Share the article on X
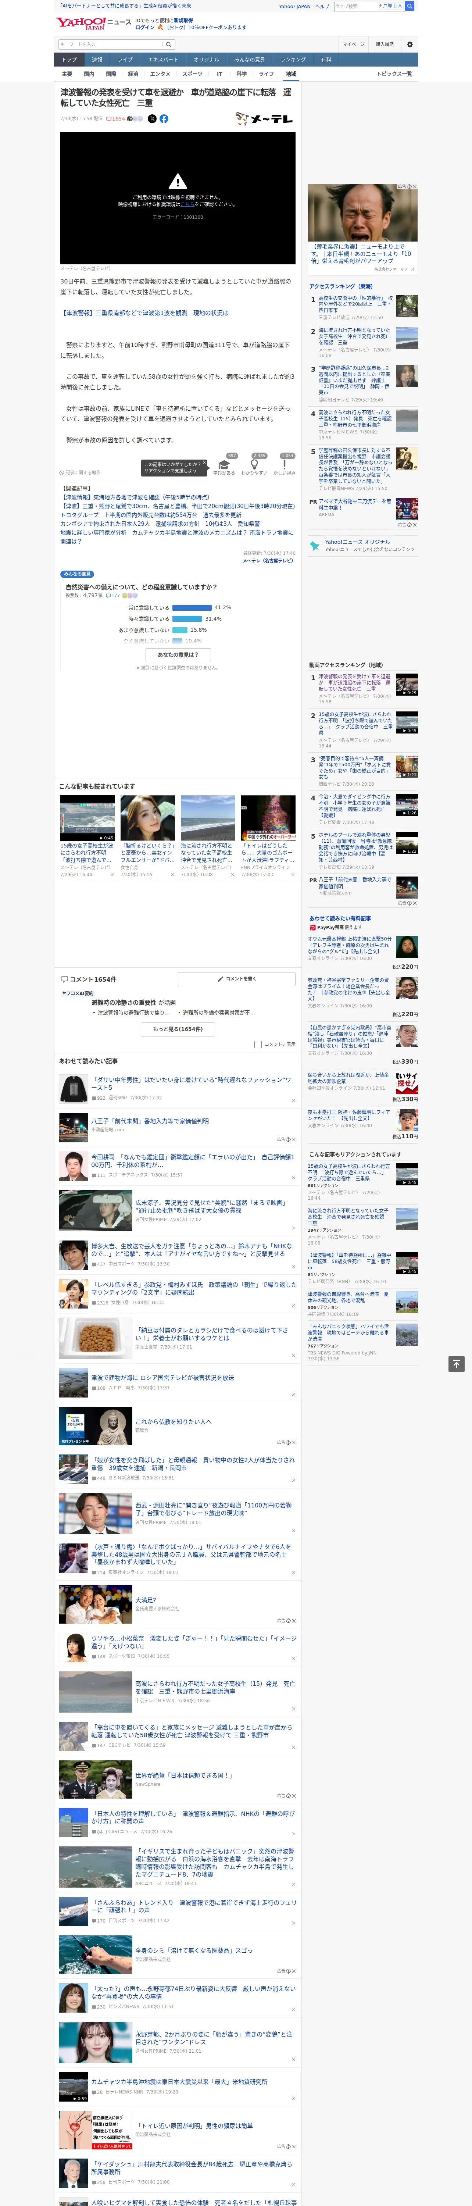 tap(153, 119)
